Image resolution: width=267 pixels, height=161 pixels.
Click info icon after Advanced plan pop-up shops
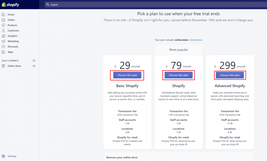[x=238, y=144]
